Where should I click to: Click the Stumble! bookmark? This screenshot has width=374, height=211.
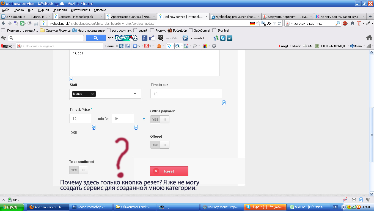click(221, 30)
